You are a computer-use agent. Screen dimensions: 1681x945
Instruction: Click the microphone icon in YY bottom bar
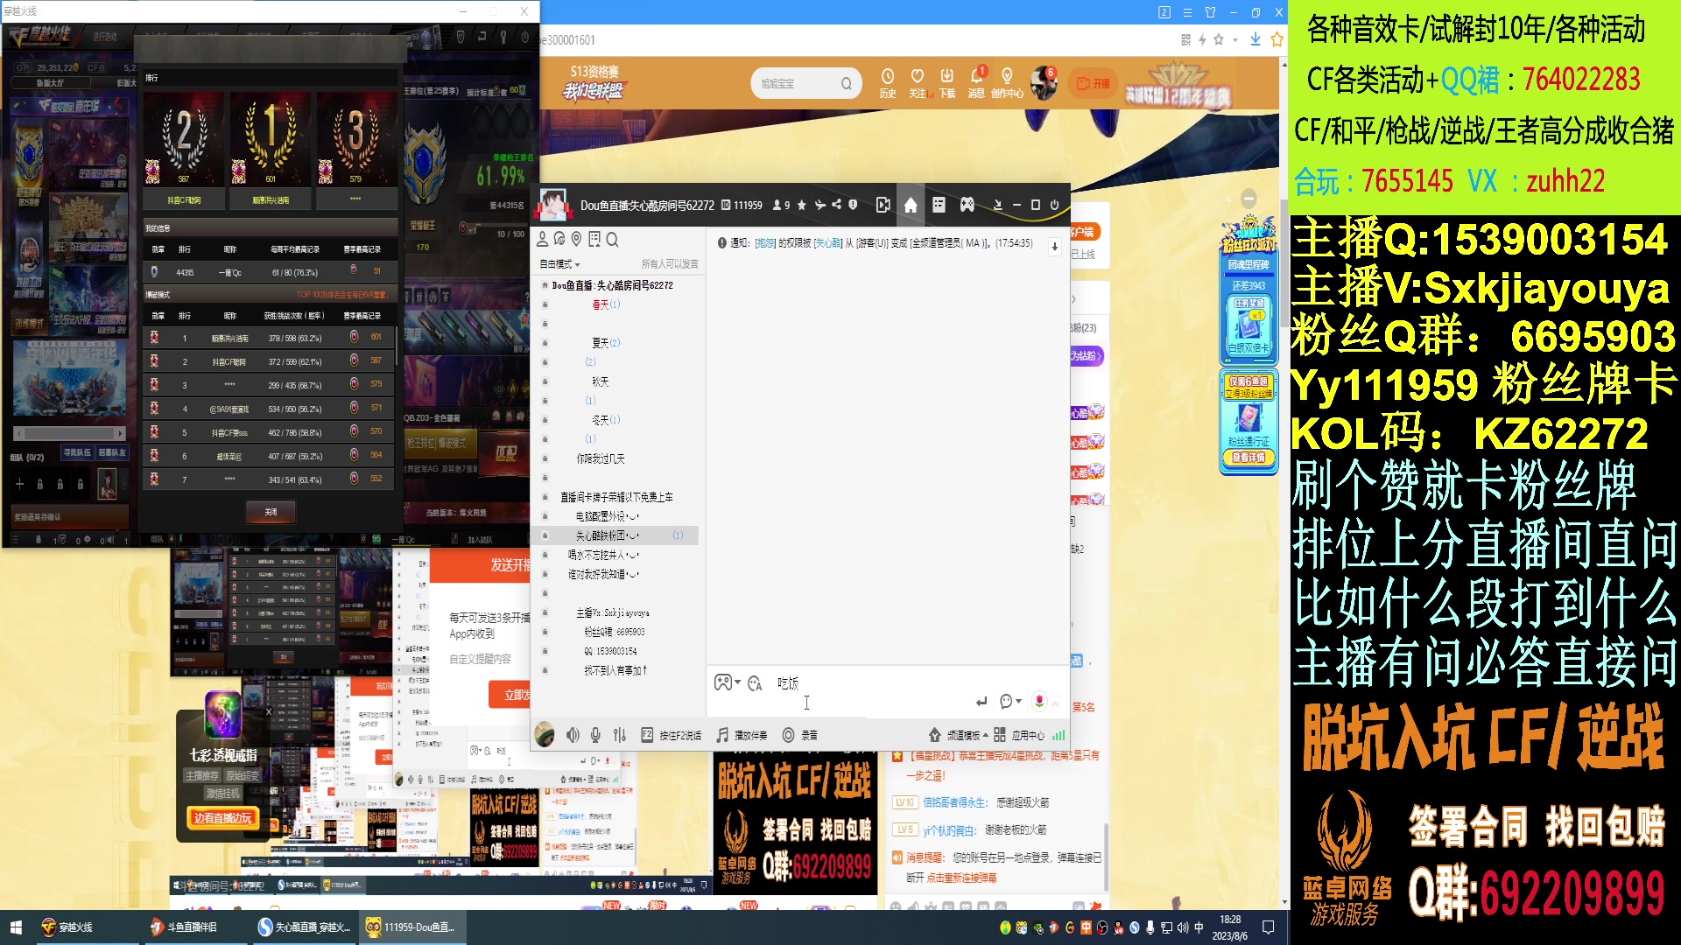pyautogui.click(x=595, y=735)
